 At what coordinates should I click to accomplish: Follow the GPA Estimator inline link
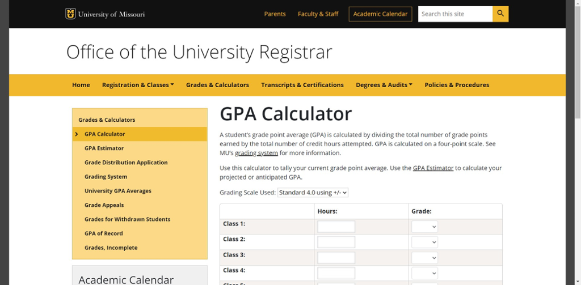(x=433, y=168)
